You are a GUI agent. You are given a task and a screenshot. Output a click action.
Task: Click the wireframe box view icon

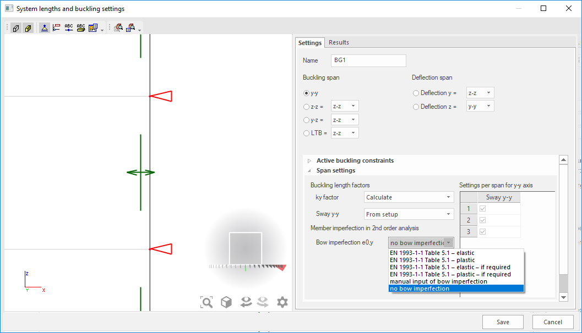(x=16, y=27)
